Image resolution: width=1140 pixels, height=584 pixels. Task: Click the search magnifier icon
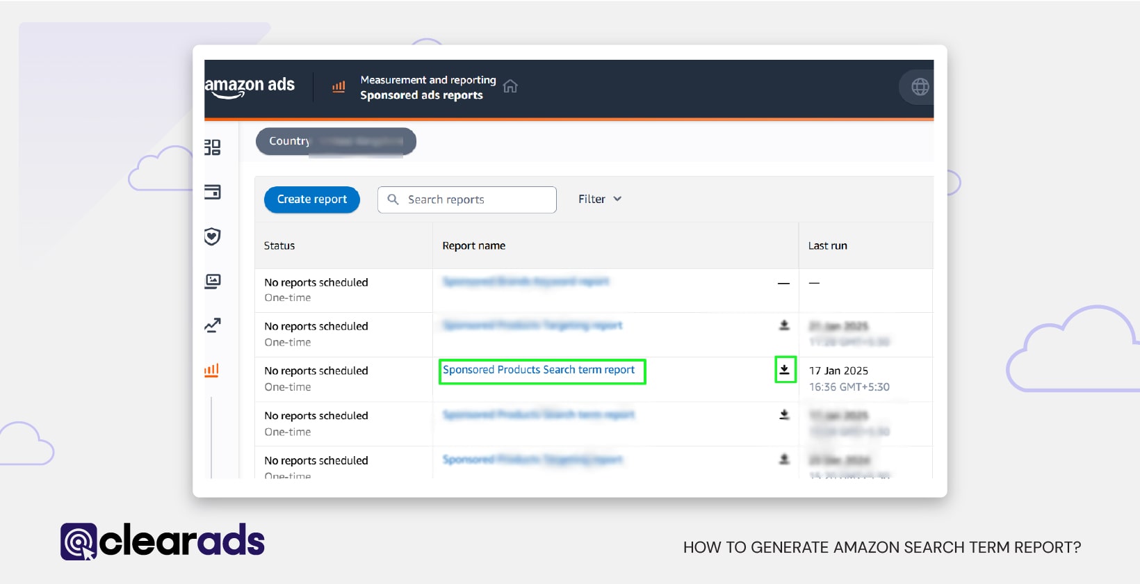393,200
